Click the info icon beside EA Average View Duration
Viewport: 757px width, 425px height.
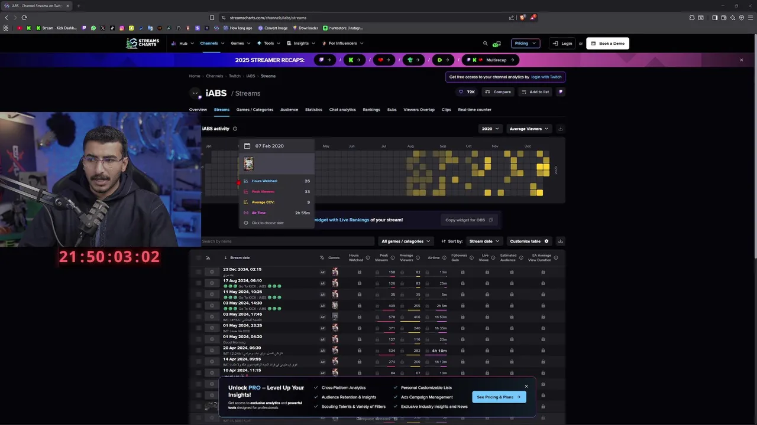(556, 258)
